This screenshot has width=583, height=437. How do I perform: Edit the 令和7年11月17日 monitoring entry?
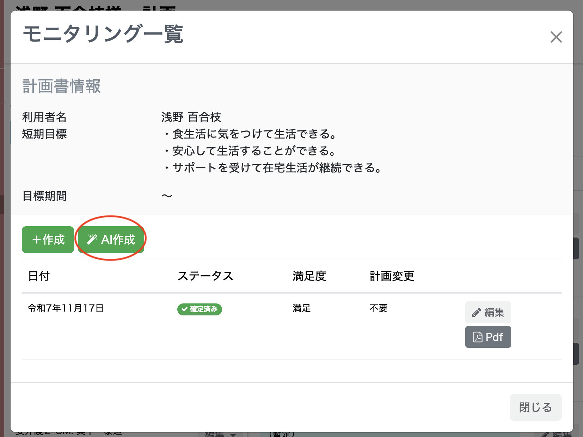point(488,312)
